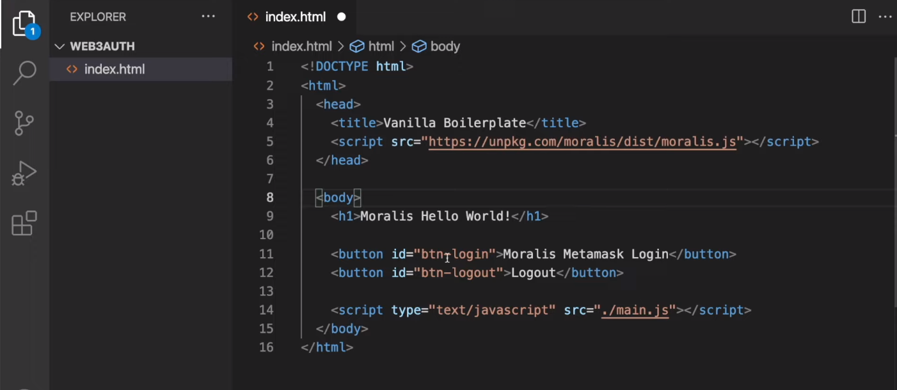This screenshot has height=390, width=897.
Task: Click the closing head tag on line 6
Action: click(342, 160)
